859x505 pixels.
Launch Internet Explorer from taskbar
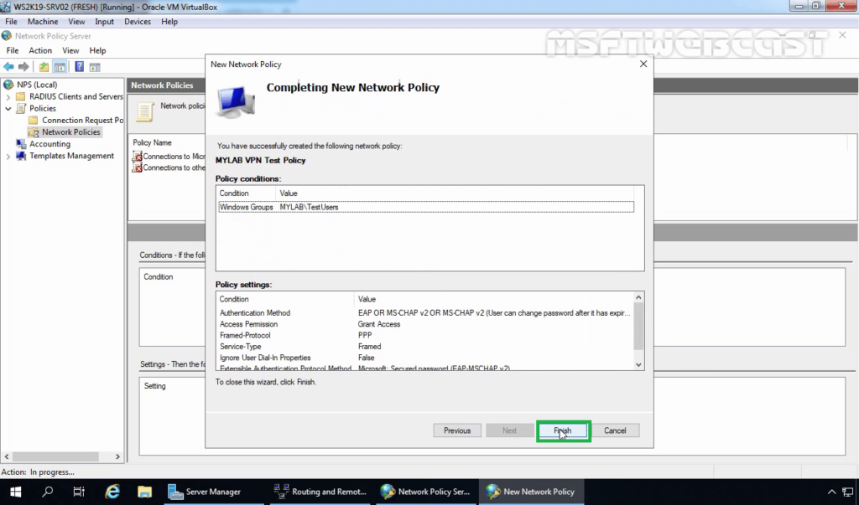tap(112, 492)
